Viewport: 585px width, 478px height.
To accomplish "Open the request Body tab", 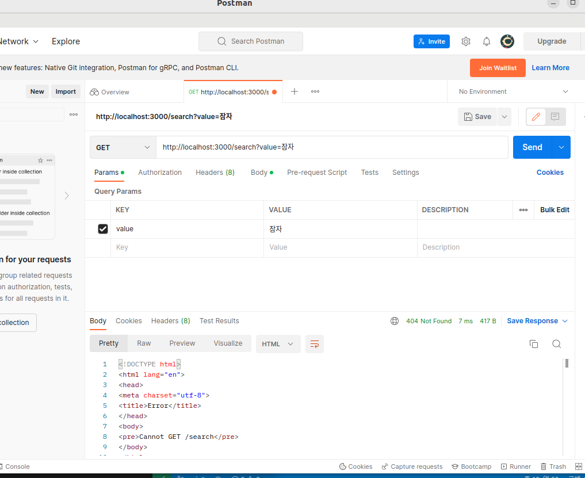I will (262, 173).
